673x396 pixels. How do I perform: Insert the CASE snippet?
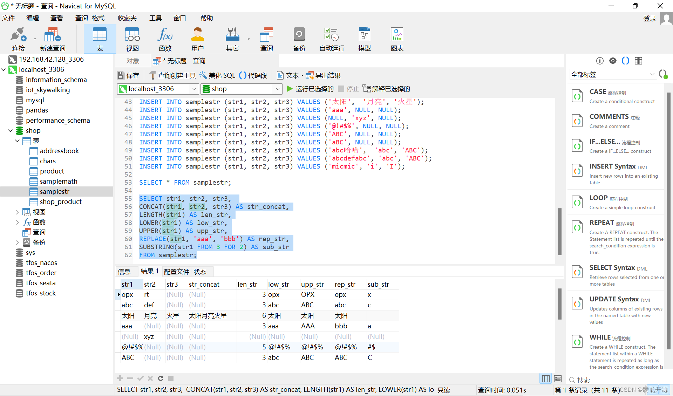(x=616, y=96)
